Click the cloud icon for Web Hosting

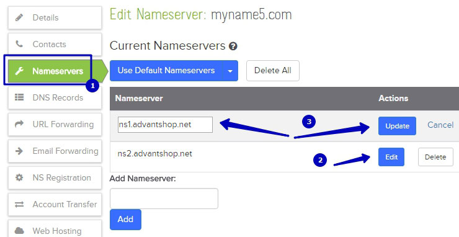(19, 231)
